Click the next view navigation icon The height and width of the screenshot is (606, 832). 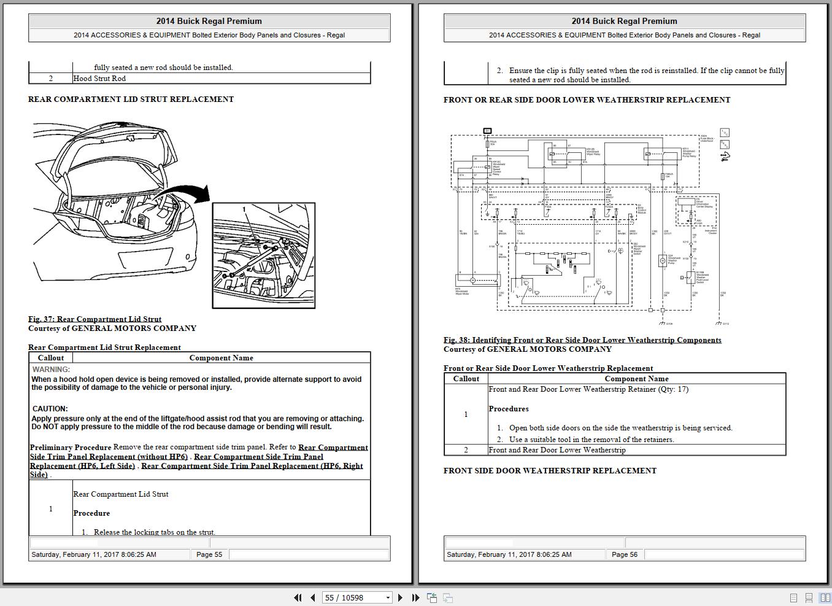pos(447,597)
